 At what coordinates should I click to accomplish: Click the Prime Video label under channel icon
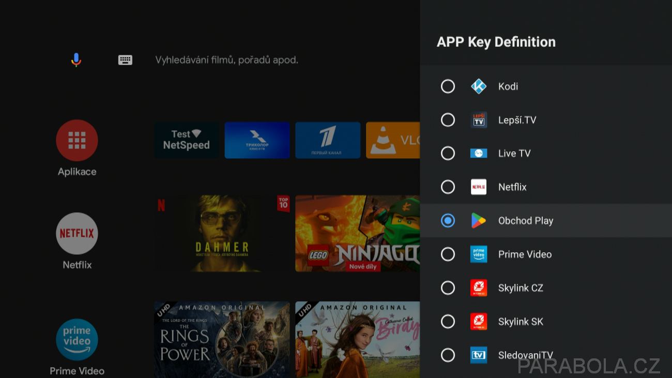[x=77, y=371]
